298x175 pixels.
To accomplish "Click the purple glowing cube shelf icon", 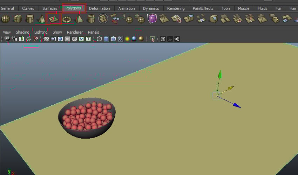I will (x=152, y=19).
